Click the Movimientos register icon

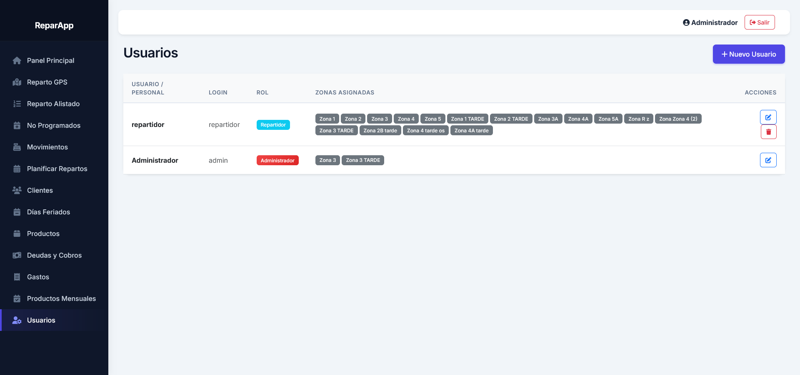[17, 147]
